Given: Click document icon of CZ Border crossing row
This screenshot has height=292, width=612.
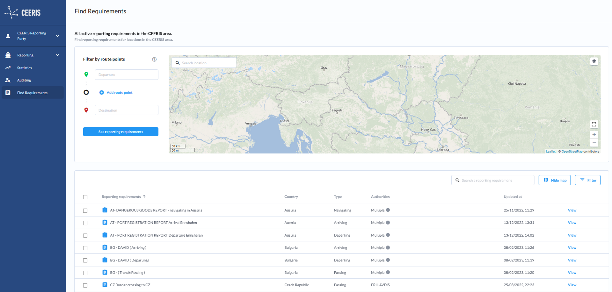Looking at the screenshot, I should click(105, 285).
